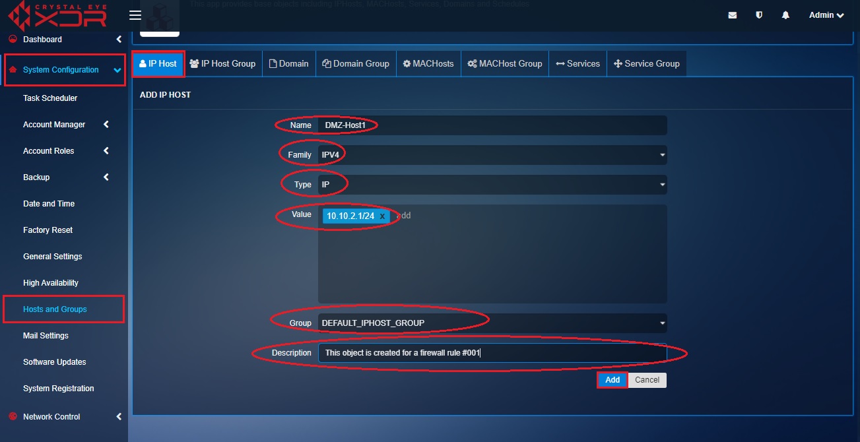Click the Cancel button
This screenshot has height=442, width=860.
pos(647,380)
